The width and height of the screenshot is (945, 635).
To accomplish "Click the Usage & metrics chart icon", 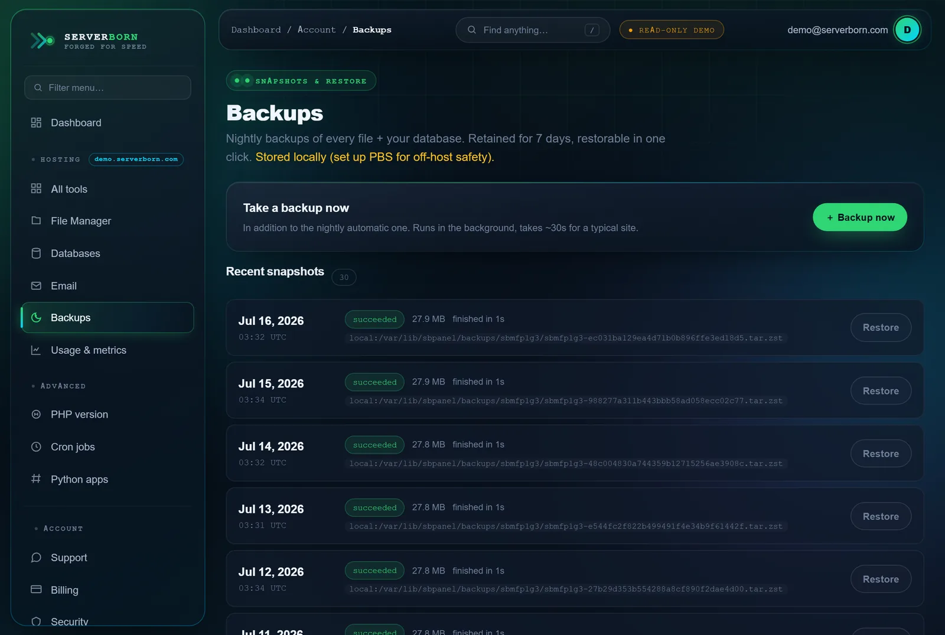I will (x=36, y=350).
